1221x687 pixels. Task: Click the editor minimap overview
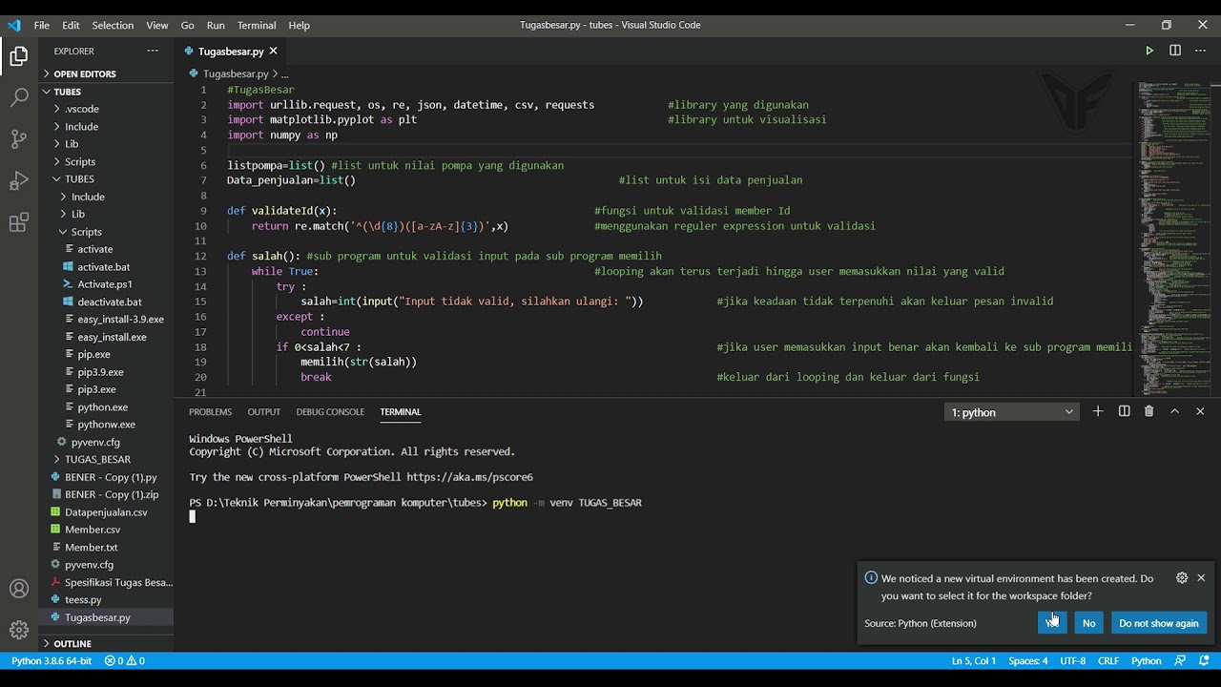[x=1173, y=239]
